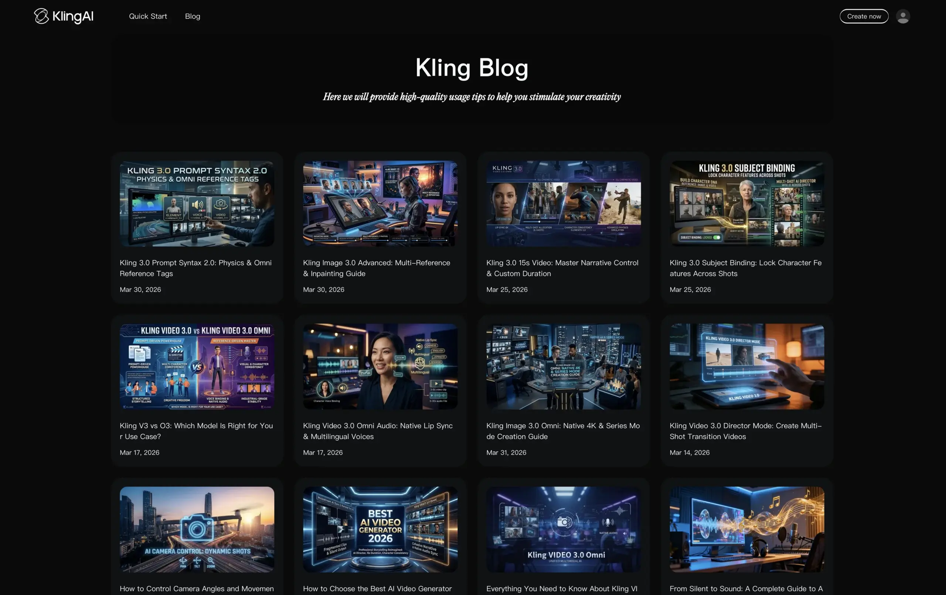Open the Kling 3.0 15s Video thumbnail
This screenshot has width=946, height=595.
[564, 204]
